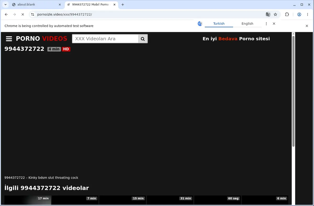Dismiss the automated test software infobar
314x206 pixels.
(307, 26)
